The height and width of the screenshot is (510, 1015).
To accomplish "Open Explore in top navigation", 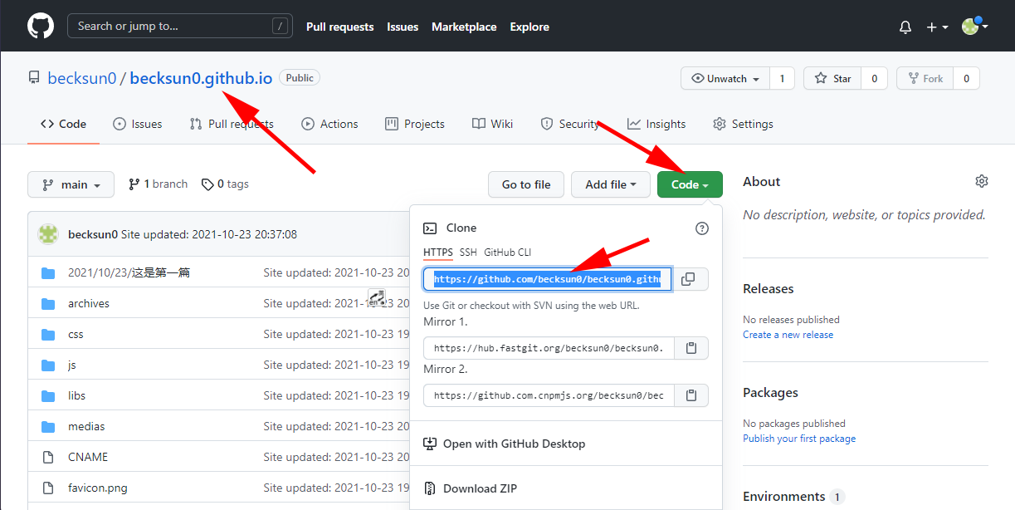I will 529,27.
